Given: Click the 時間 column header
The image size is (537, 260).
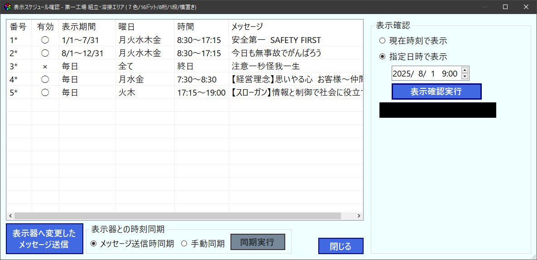Looking at the screenshot, I should coord(201,26).
